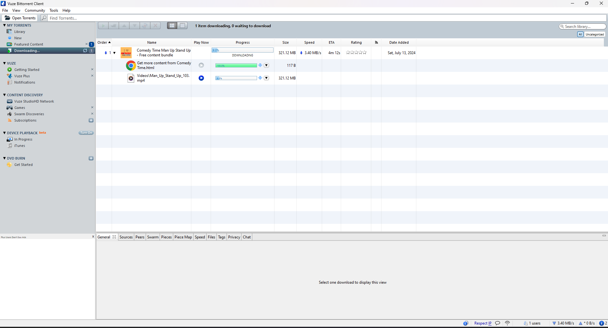Click the Comedy Time torrent progress bar

[x=242, y=50]
